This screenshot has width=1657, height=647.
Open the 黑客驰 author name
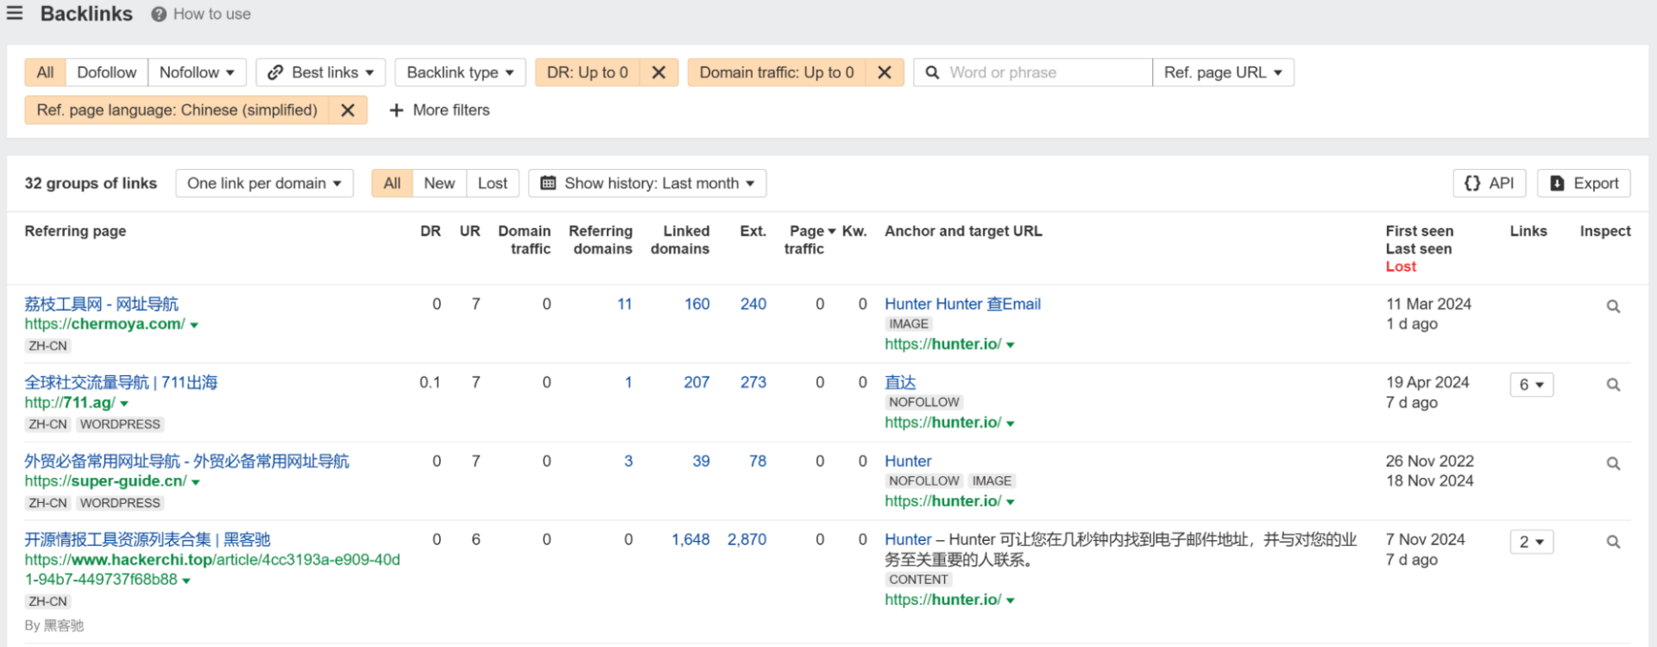pyautogui.click(x=64, y=625)
